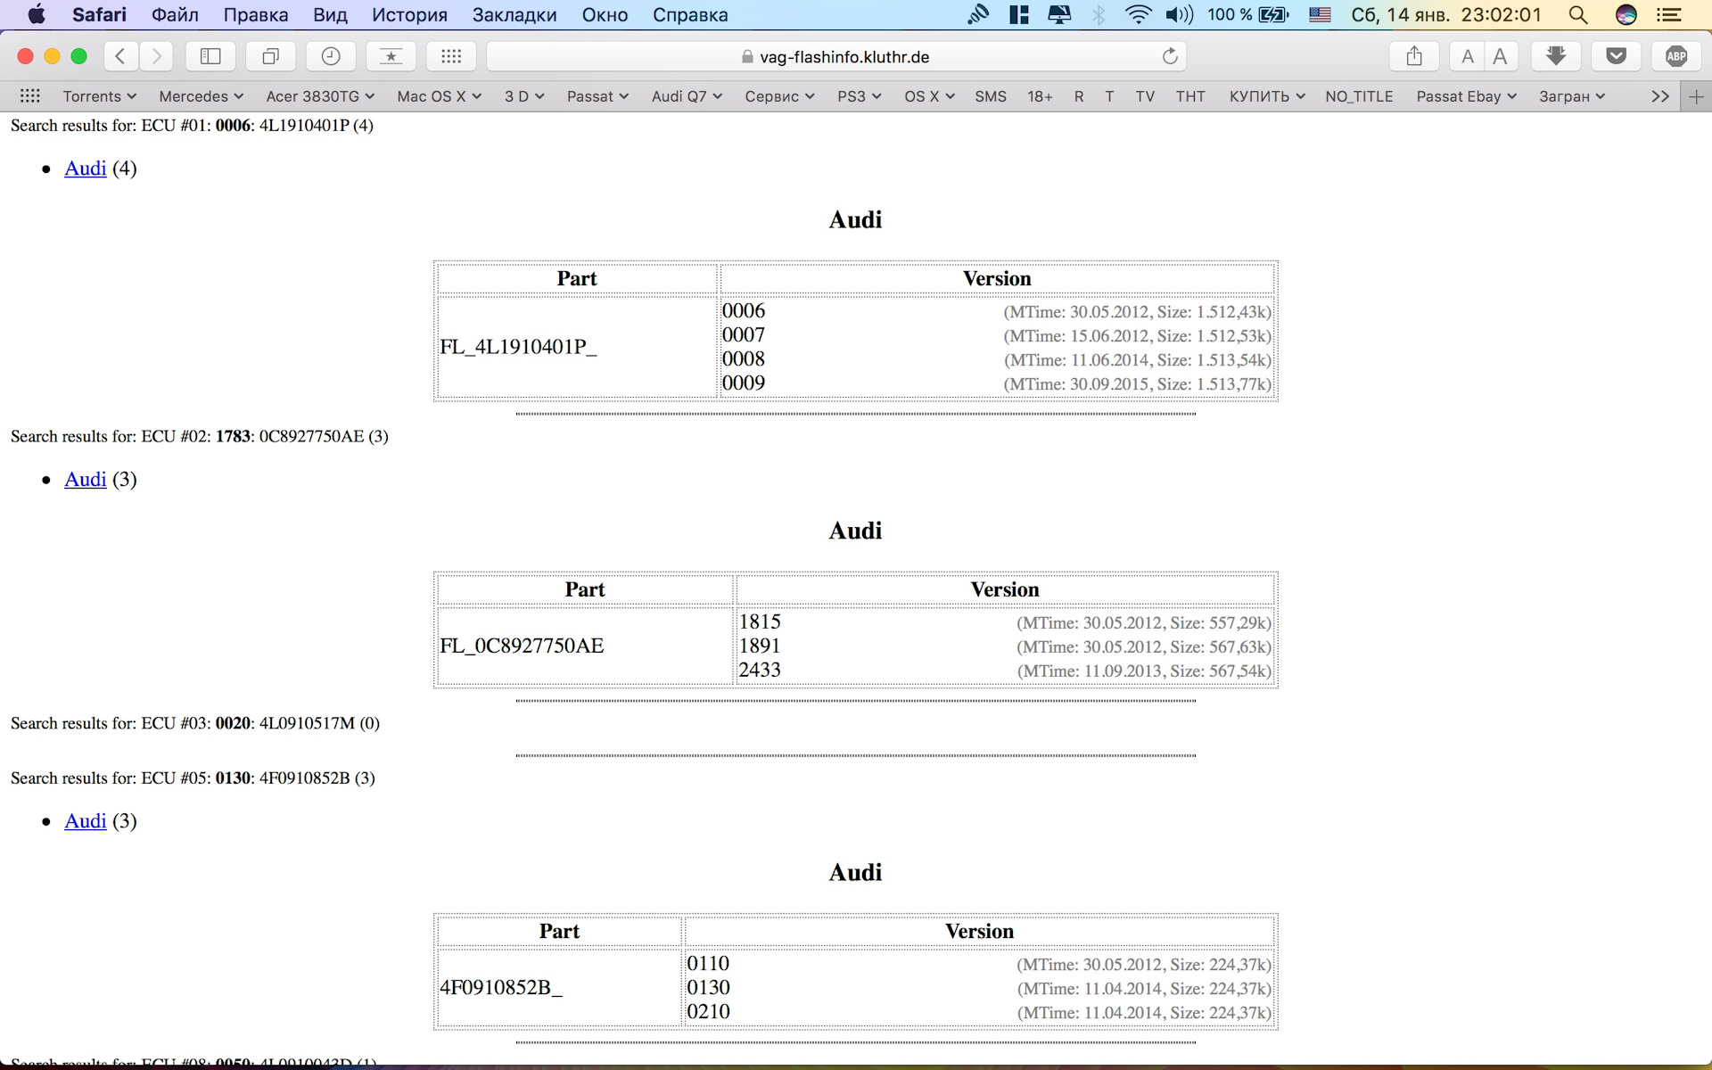Go back with Safari back arrow
The height and width of the screenshot is (1070, 1712).
120,56
